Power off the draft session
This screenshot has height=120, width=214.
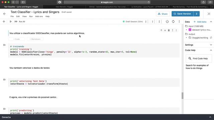[167, 21]
